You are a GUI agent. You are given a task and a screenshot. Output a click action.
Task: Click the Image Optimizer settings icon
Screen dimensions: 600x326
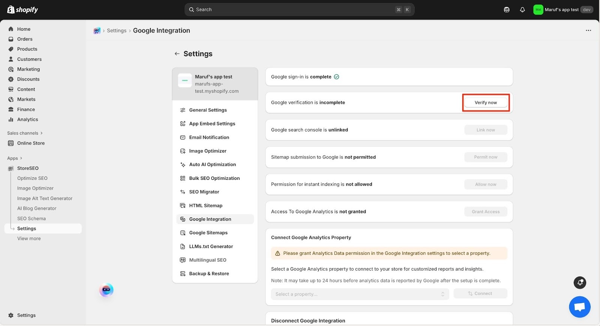pos(183,151)
